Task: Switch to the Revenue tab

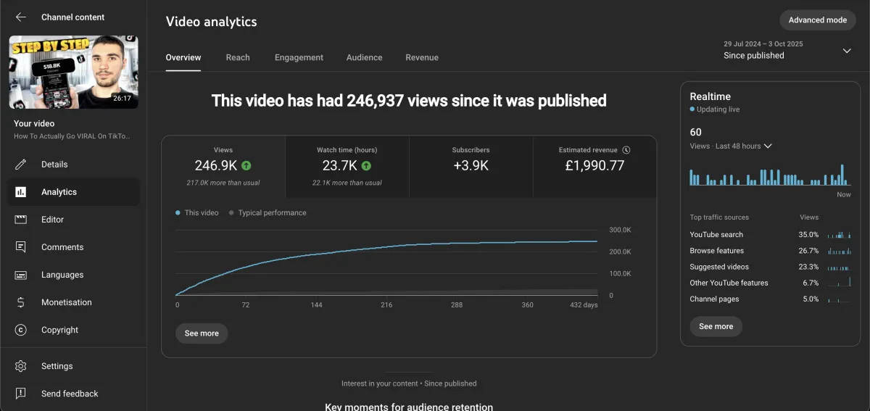Action: [422, 57]
